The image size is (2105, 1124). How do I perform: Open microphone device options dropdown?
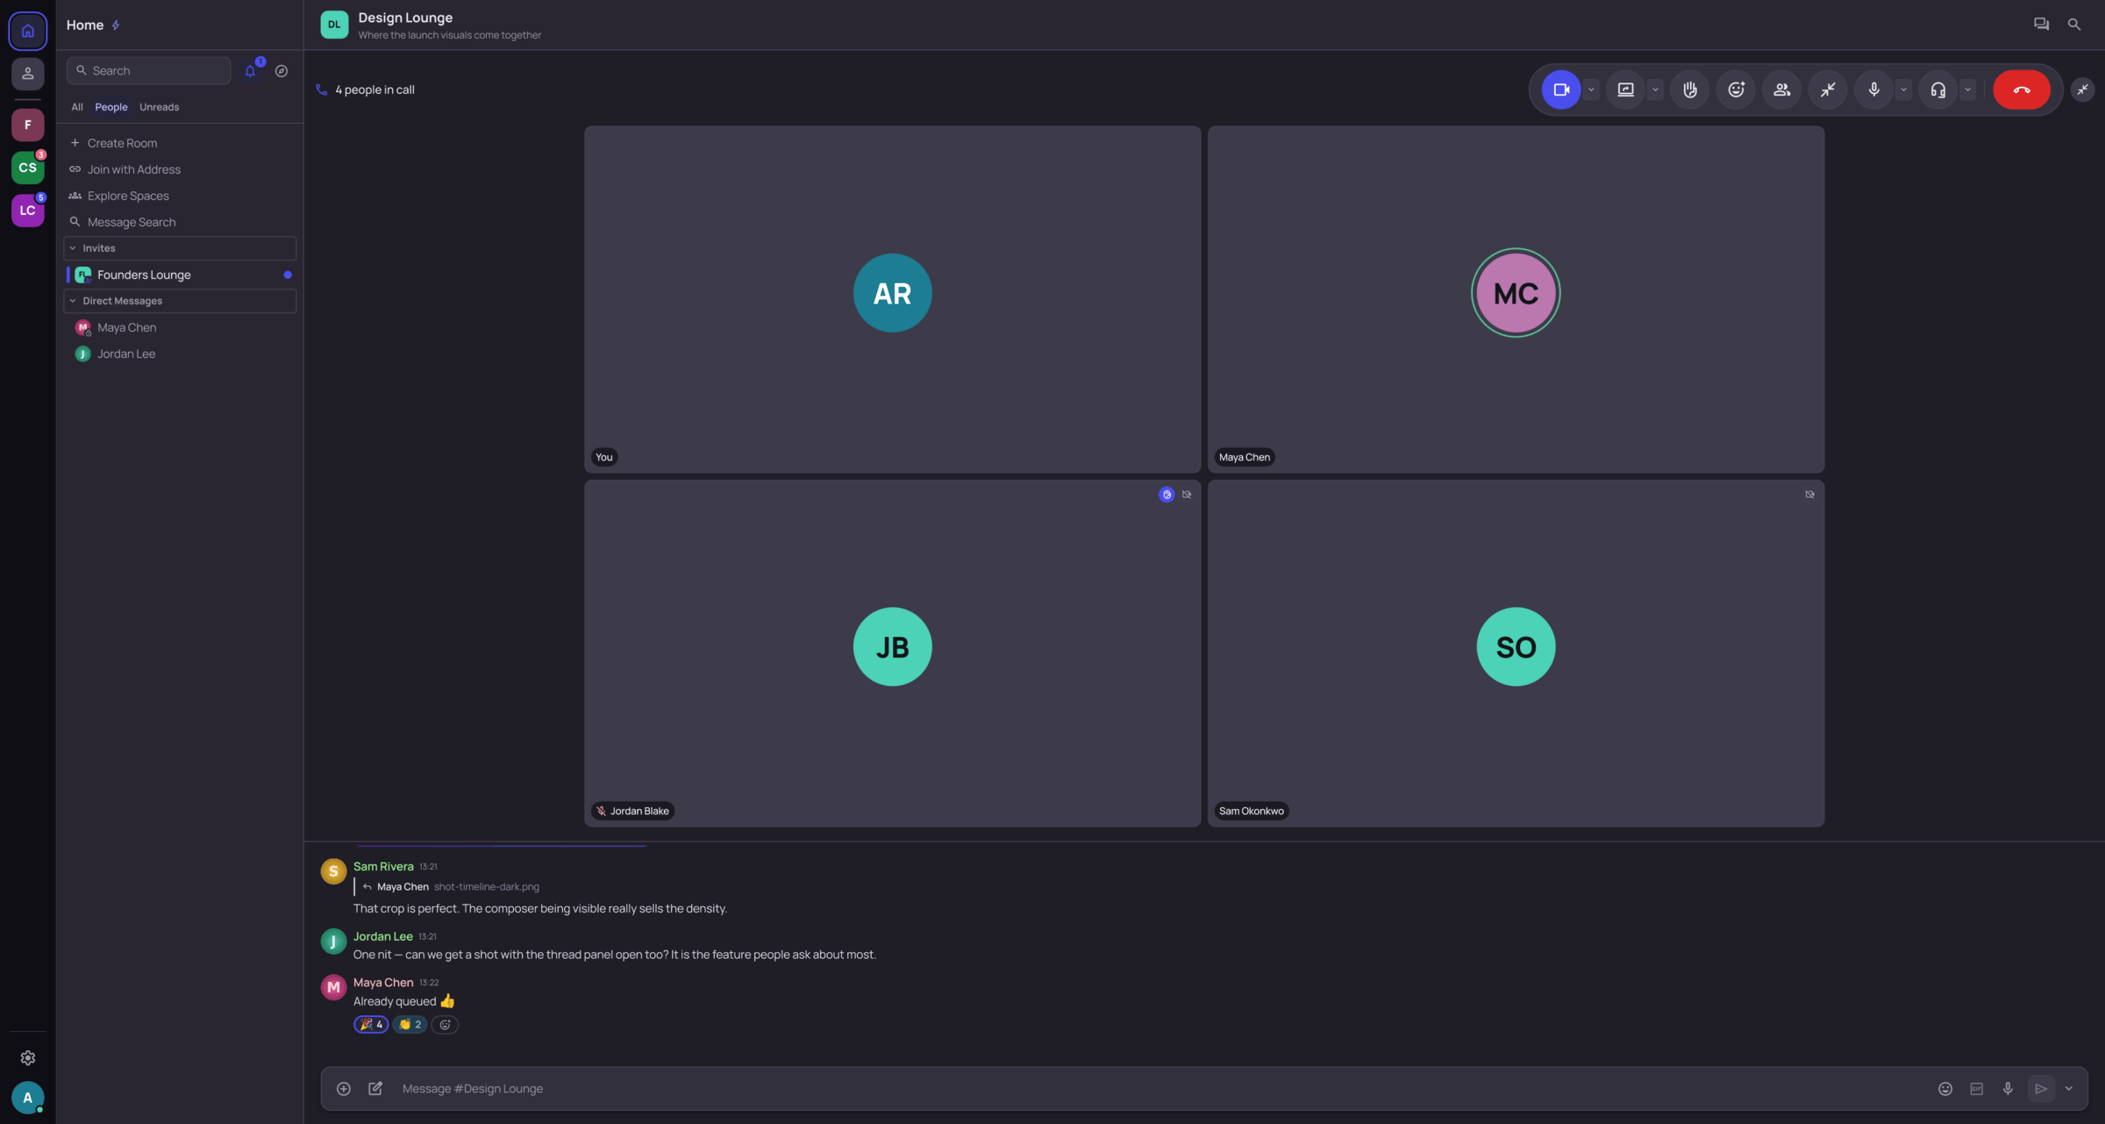pyautogui.click(x=1903, y=89)
